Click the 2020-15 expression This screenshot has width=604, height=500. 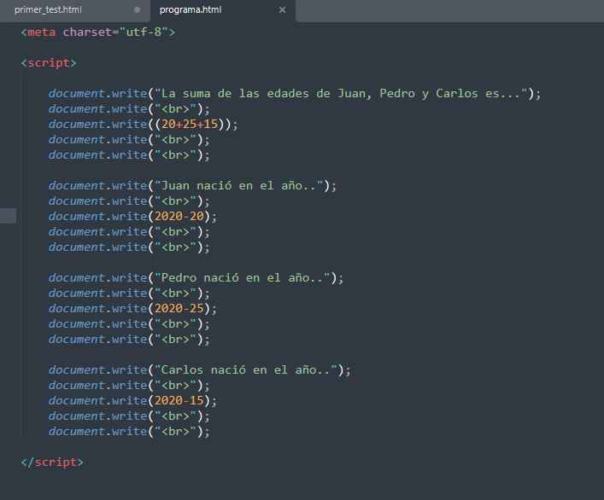tap(179, 401)
